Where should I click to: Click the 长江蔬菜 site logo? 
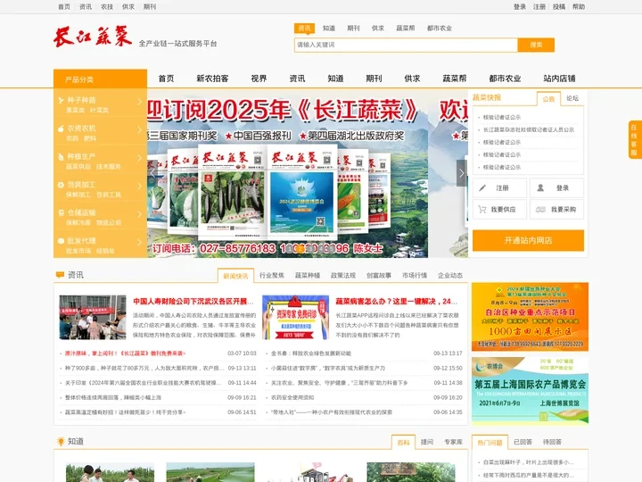93,37
